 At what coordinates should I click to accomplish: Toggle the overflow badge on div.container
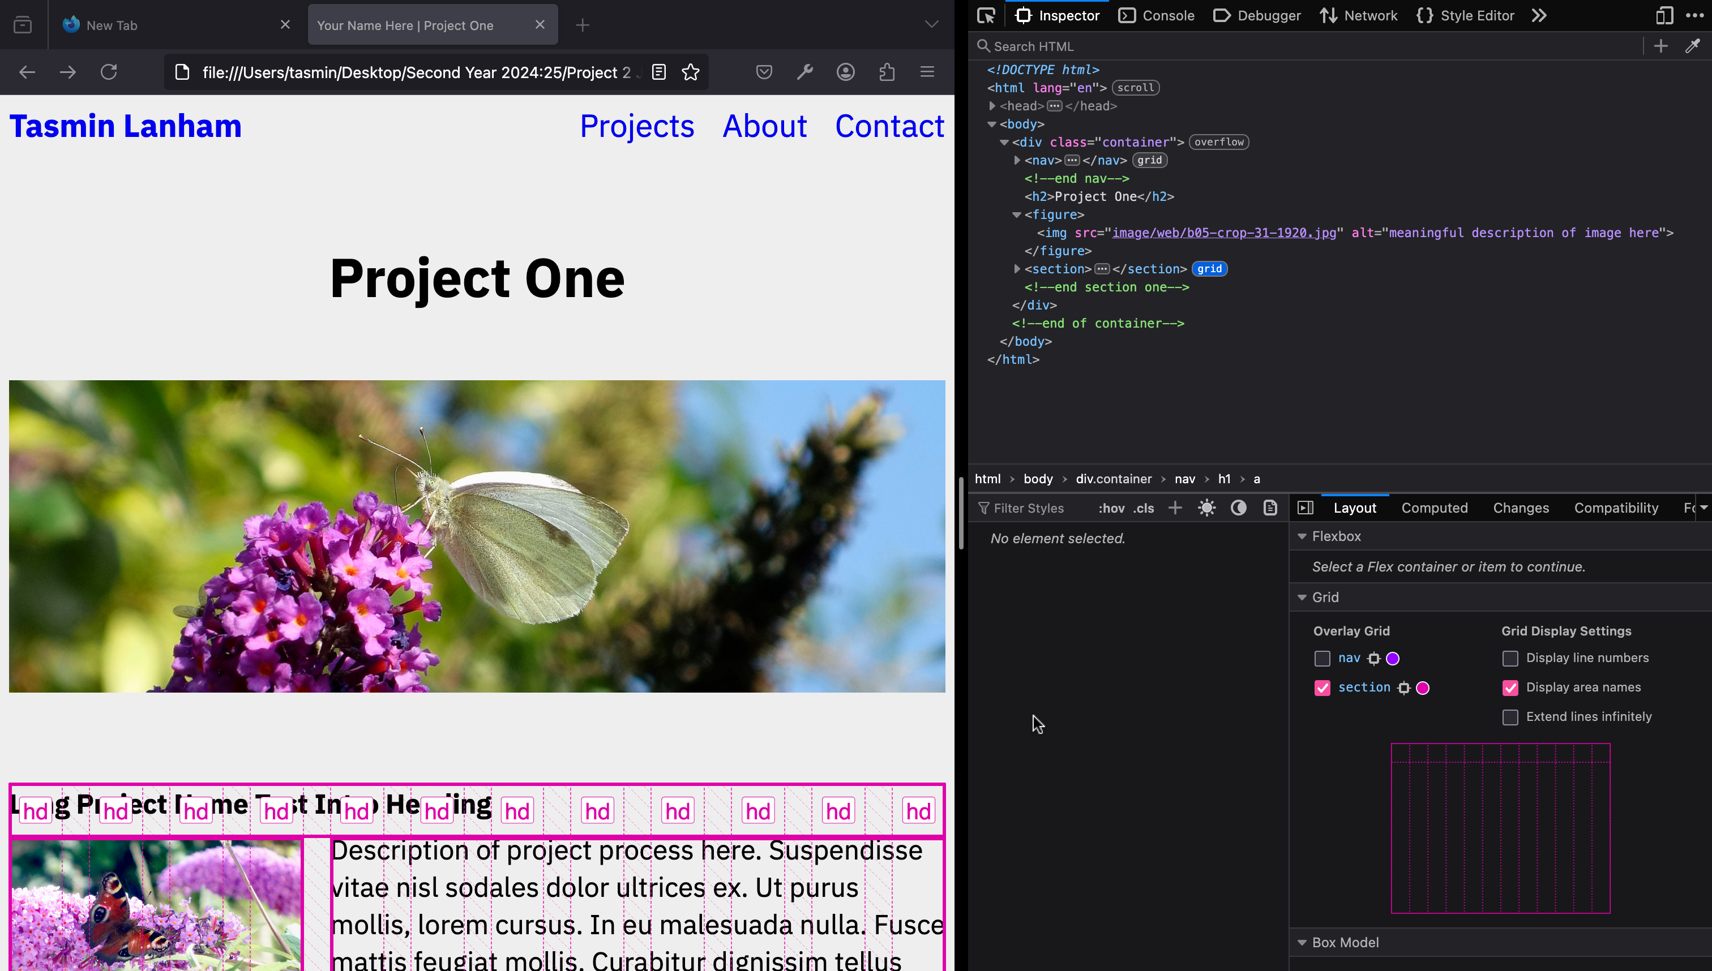1218,142
